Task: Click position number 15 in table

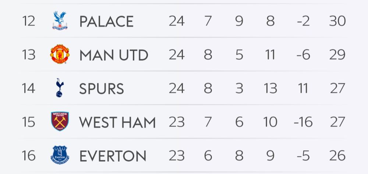Action: [28, 122]
